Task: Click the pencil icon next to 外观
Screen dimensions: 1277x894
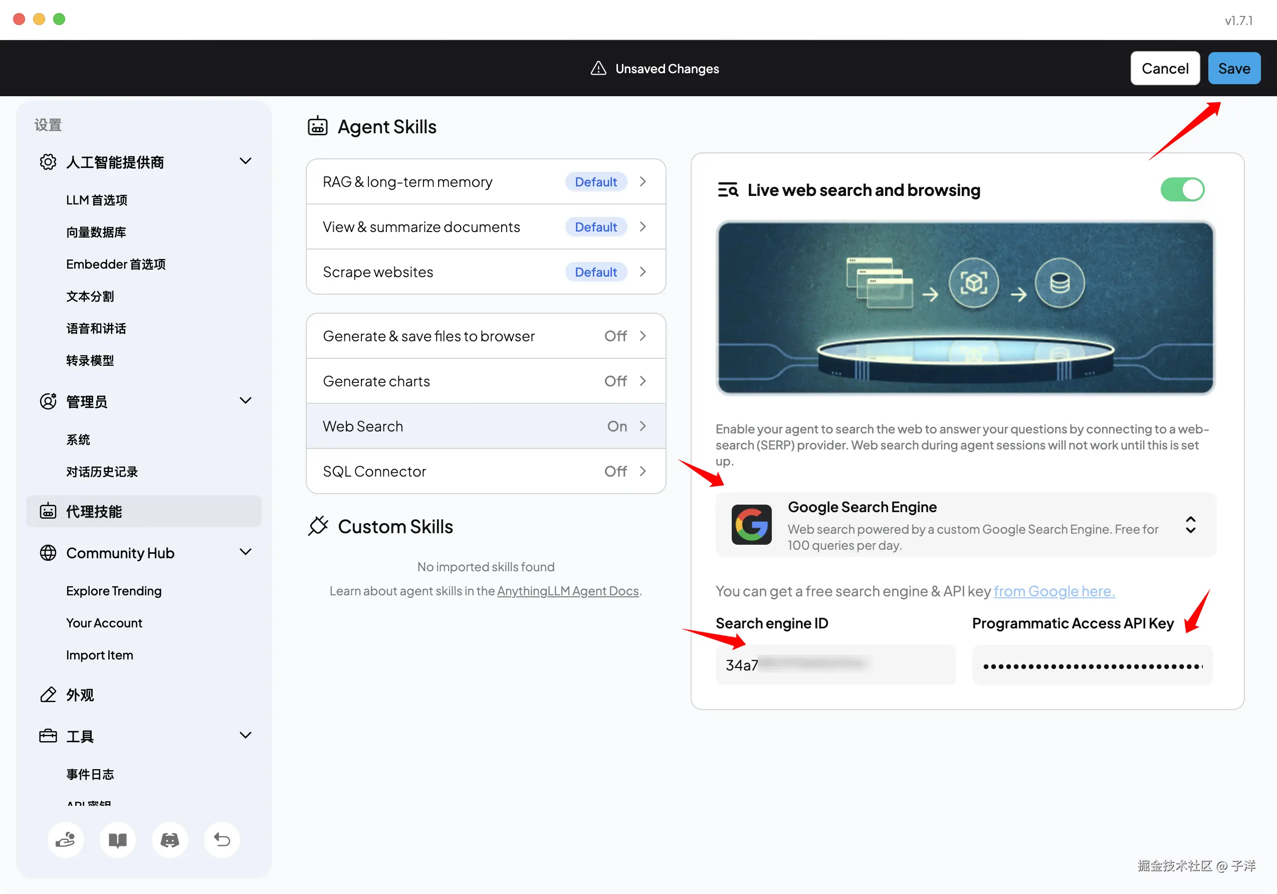Action: (x=48, y=695)
